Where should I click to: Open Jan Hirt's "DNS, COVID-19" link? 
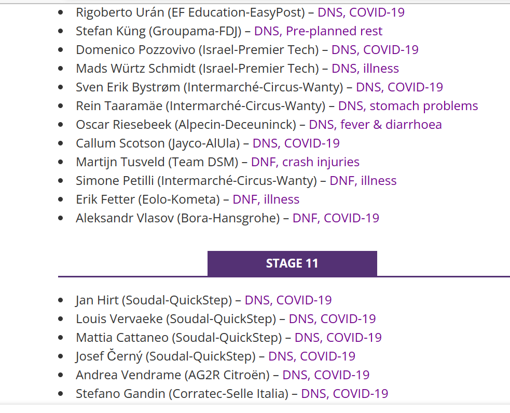click(288, 300)
